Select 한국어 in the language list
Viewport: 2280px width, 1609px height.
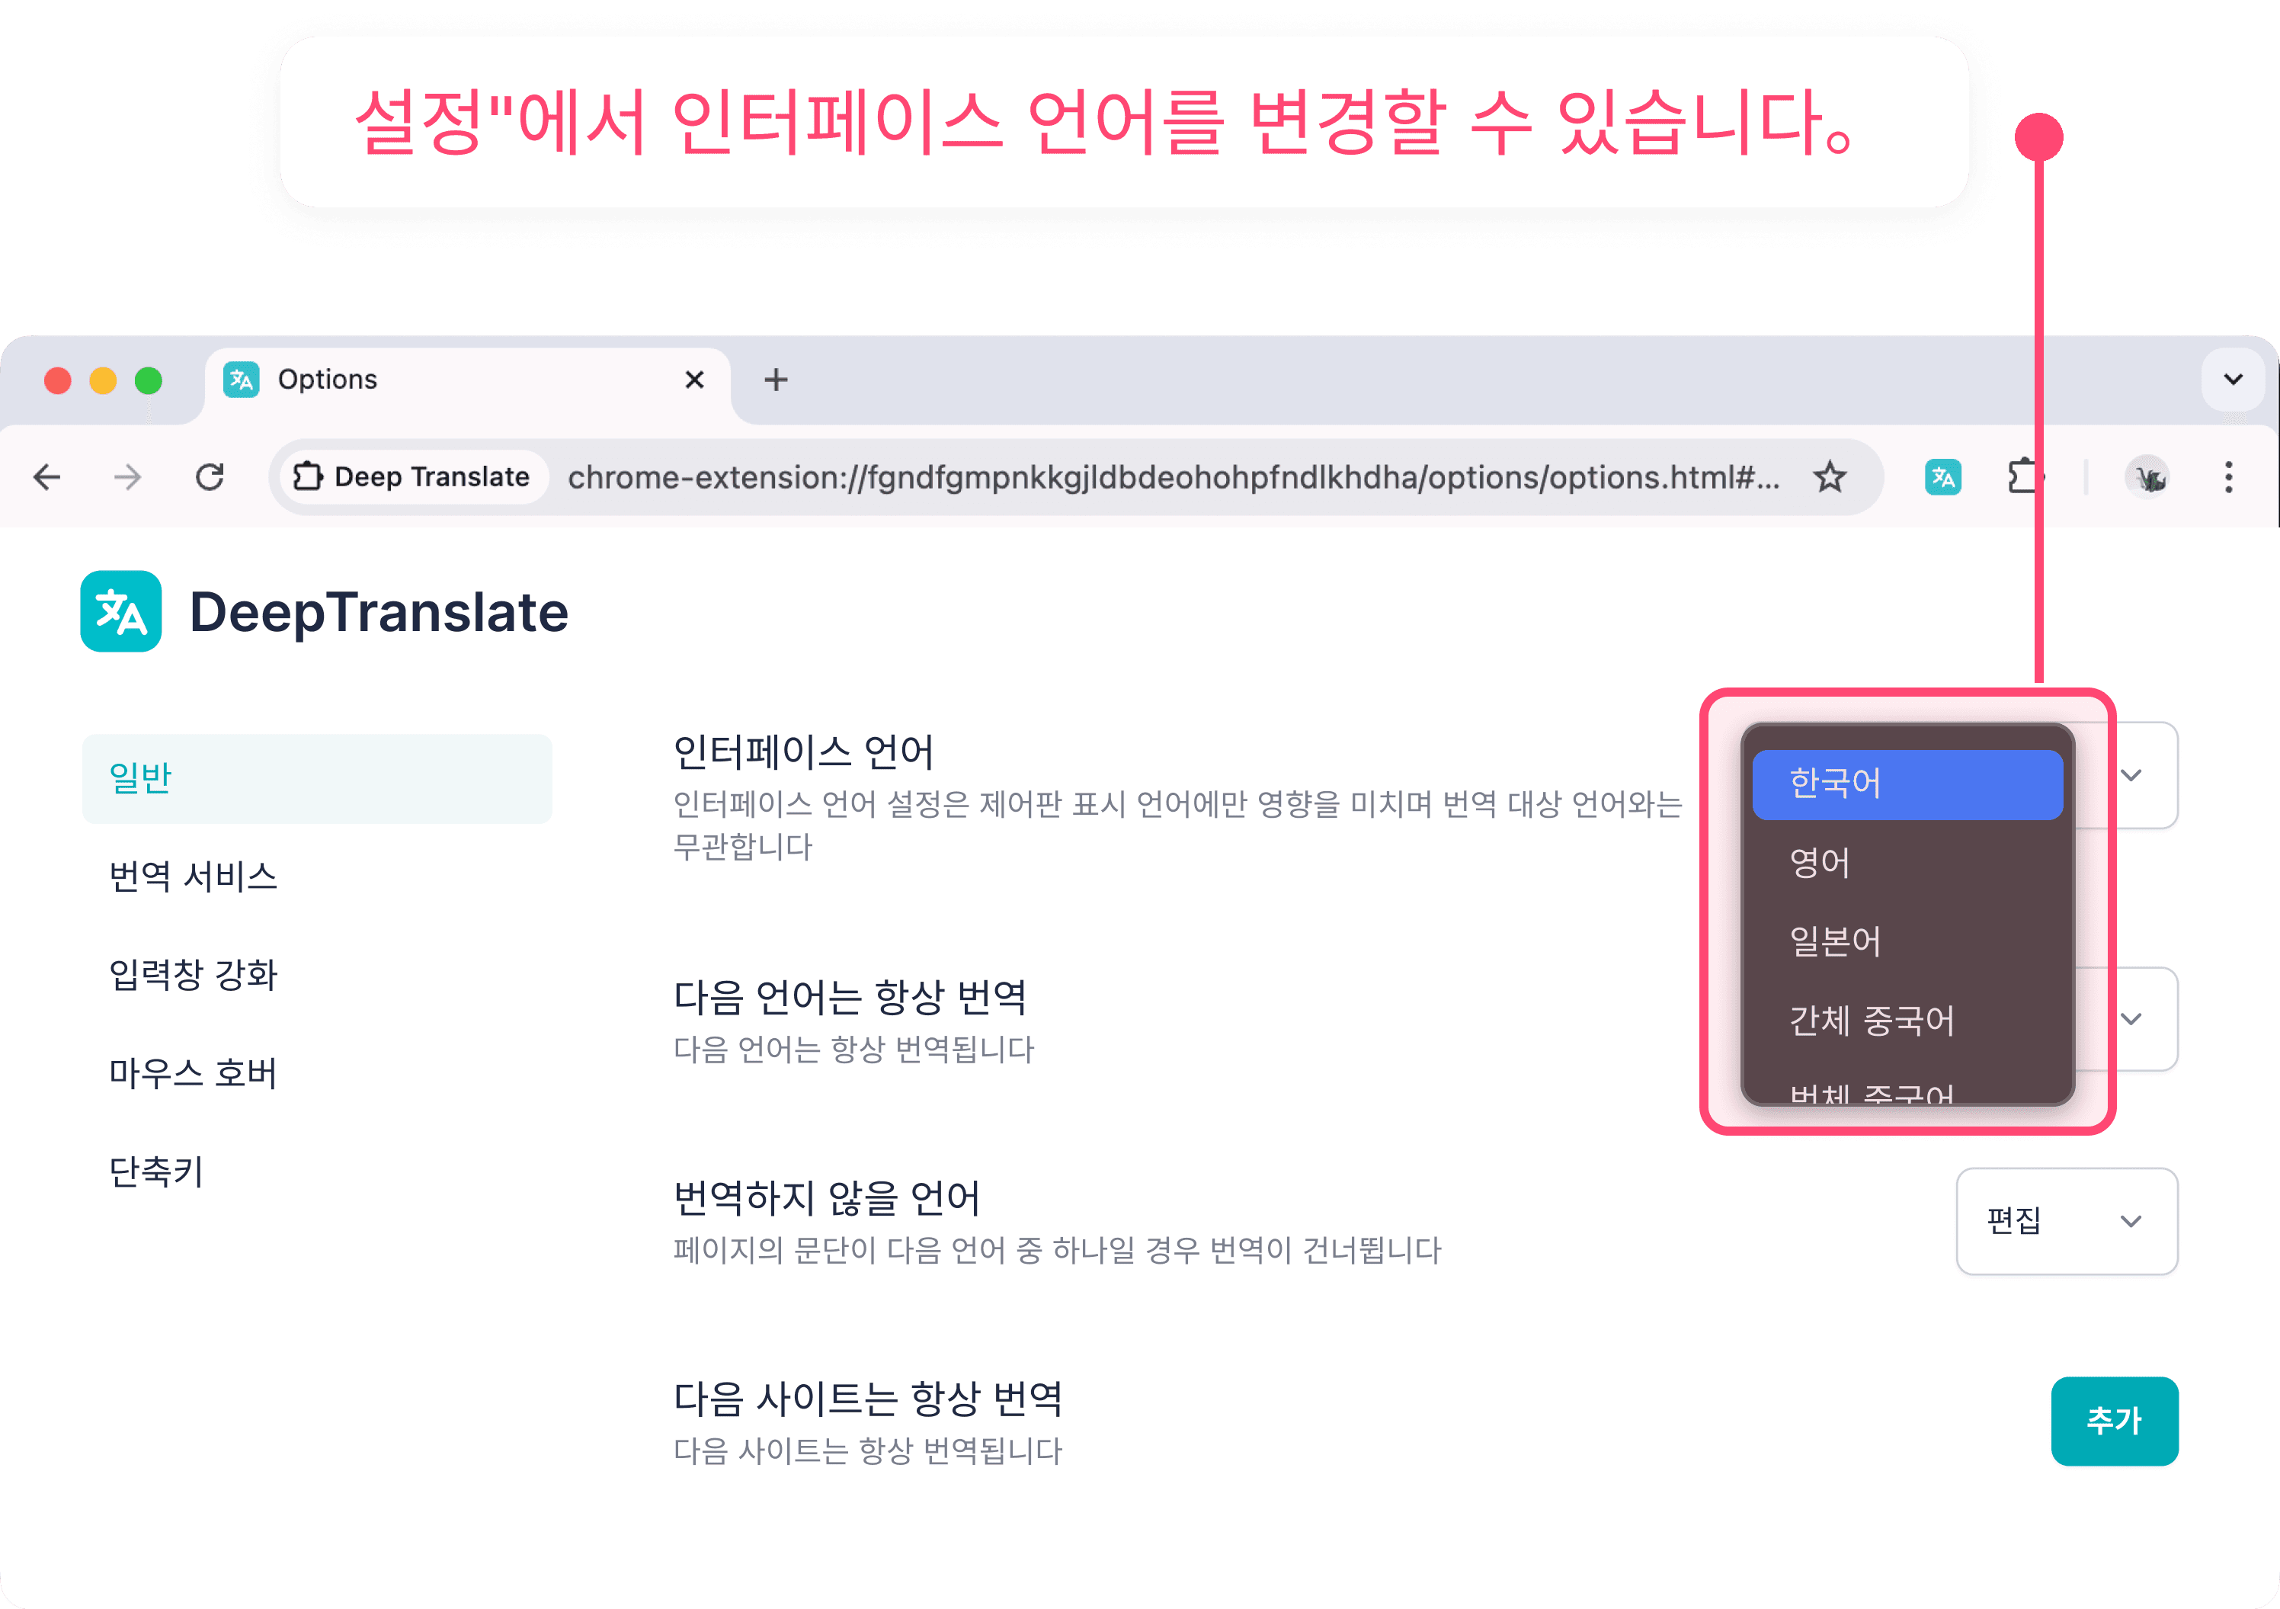[x=1907, y=784]
